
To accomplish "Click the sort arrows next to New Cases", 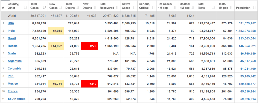I will pyautogui.click(x=61, y=8).
